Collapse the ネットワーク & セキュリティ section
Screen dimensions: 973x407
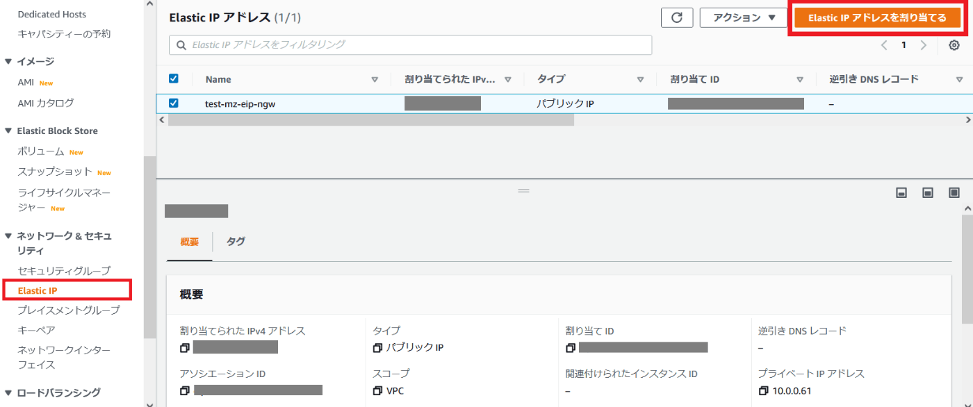pos(8,236)
